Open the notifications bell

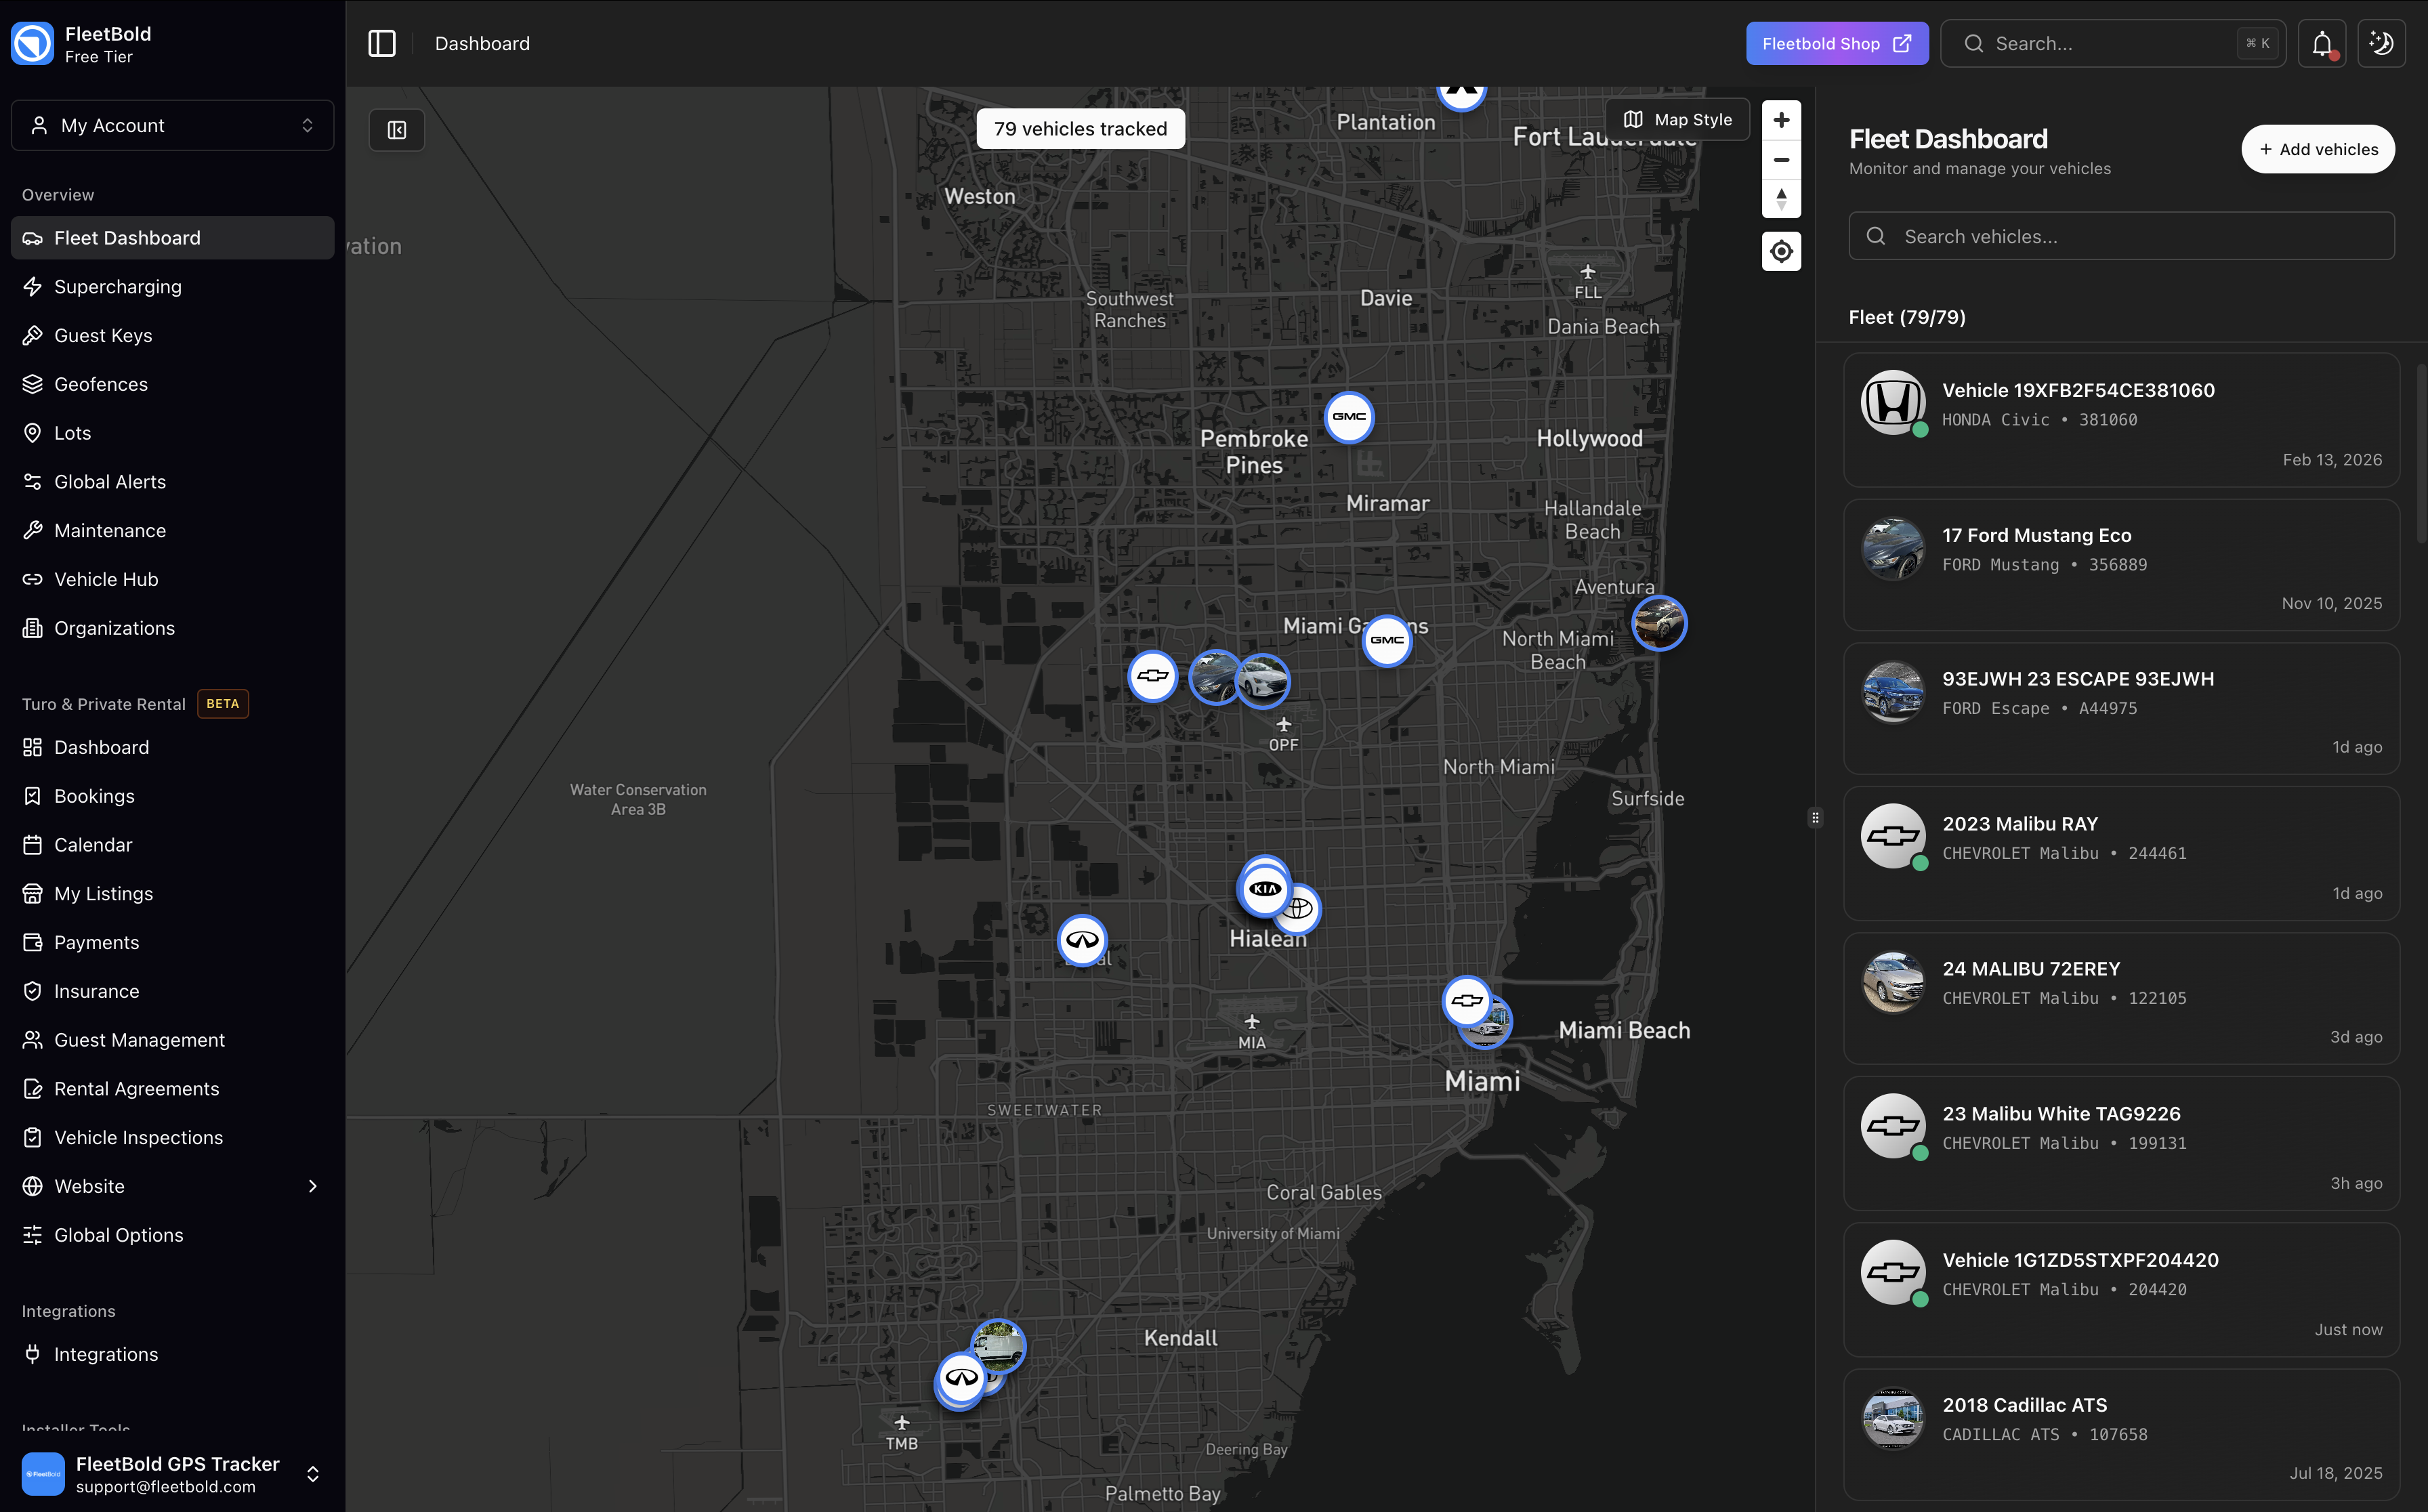pyautogui.click(x=2322, y=43)
